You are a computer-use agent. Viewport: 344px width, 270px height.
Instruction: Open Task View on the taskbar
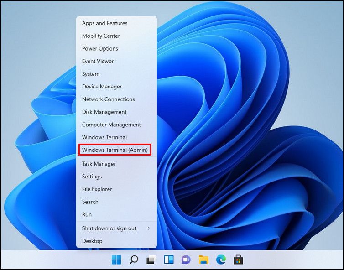(151, 260)
